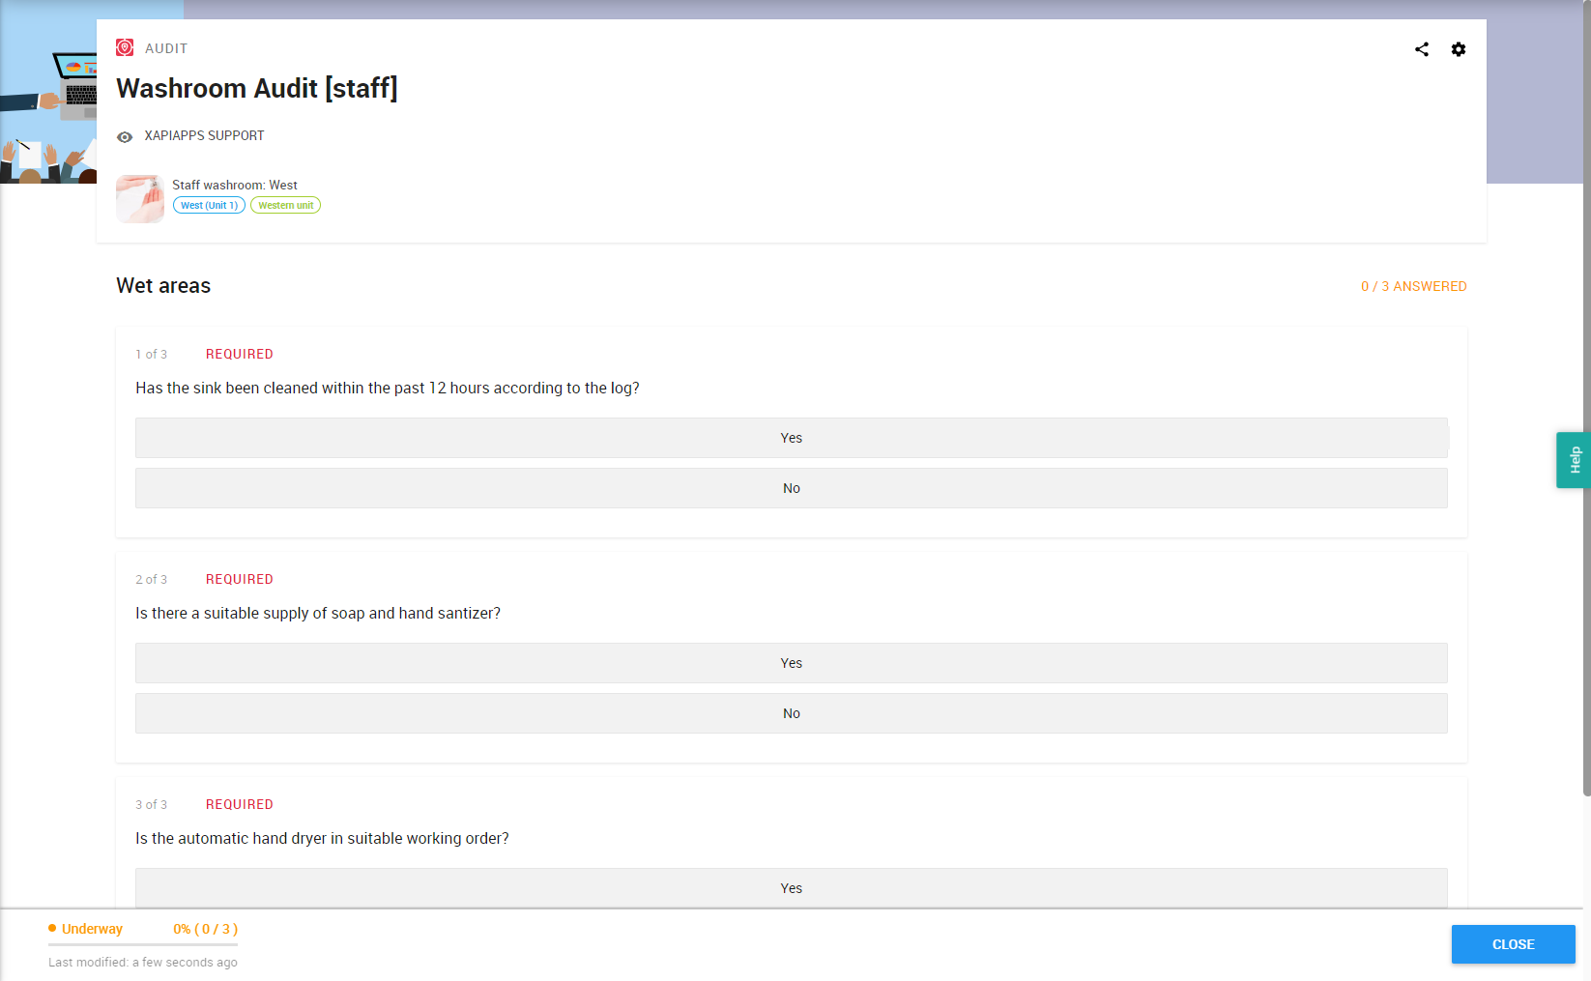The width and height of the screenshot is (1591, 981).
Task: Open the green Help side tab
Action: pyautogui.click(x=1574, y=460)
